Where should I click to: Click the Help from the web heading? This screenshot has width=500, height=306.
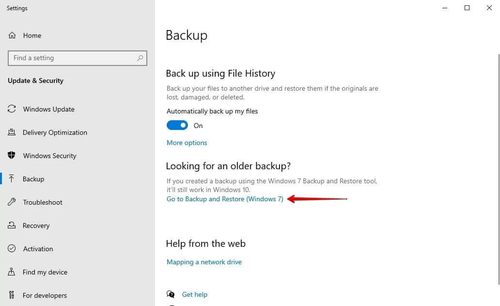[206, 243]
